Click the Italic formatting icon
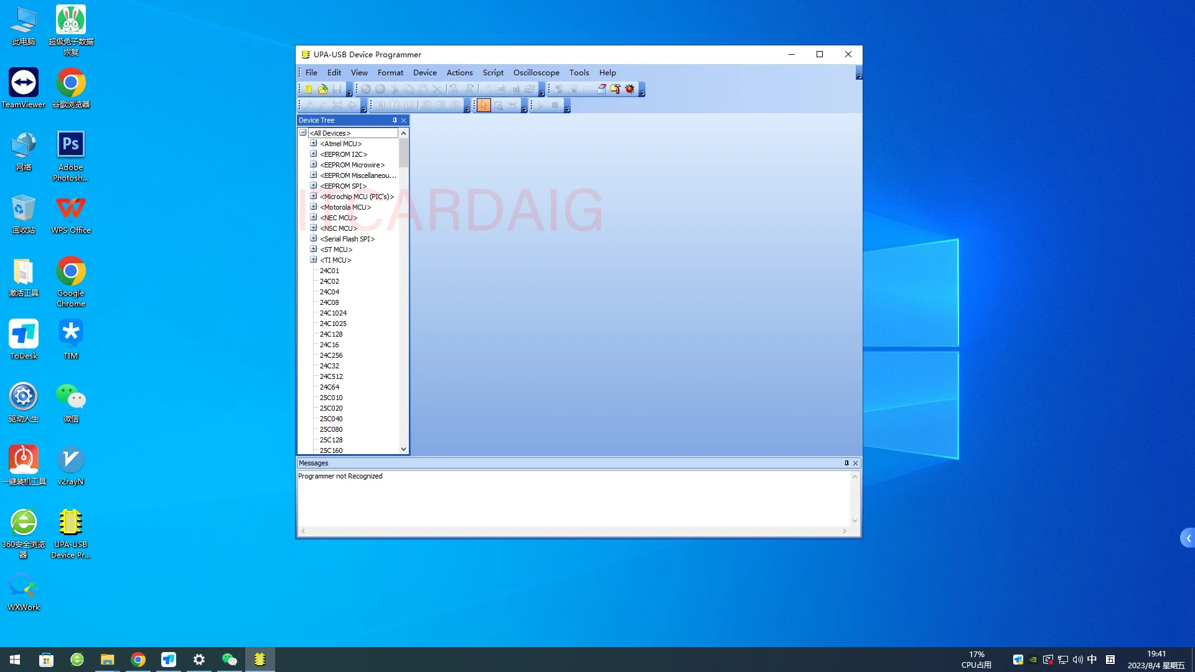 tap(395, 105)
